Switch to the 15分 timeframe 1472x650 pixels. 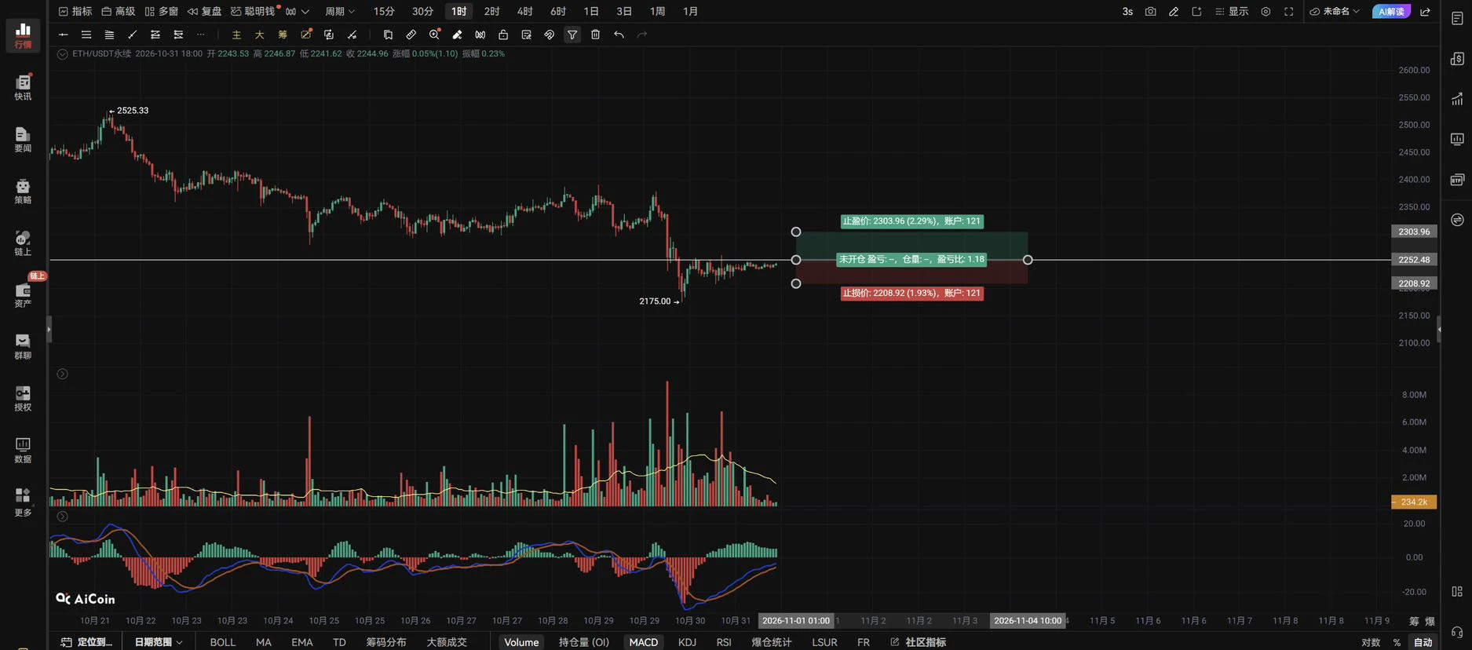coord(384,12)
